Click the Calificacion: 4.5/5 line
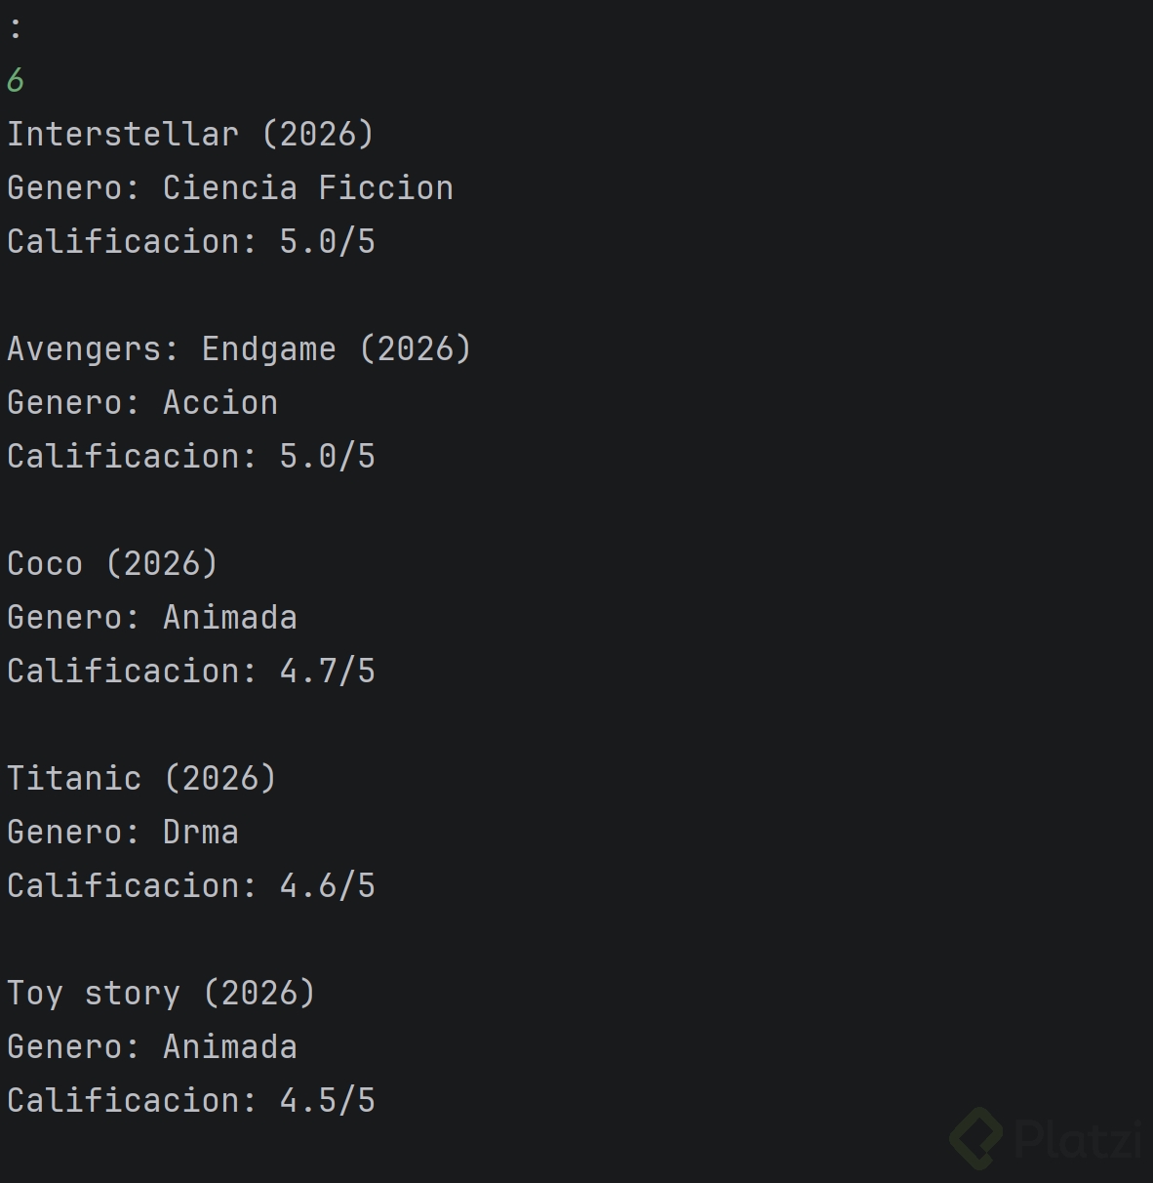This screenshot has height=1183, width=1153. tap(191, 1100)
